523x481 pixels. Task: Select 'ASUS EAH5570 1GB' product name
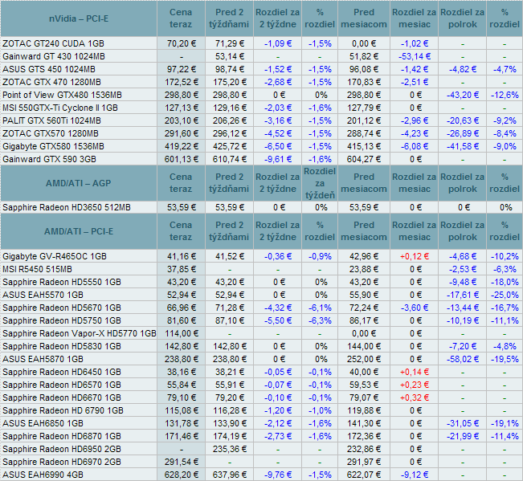click(43, 295)
